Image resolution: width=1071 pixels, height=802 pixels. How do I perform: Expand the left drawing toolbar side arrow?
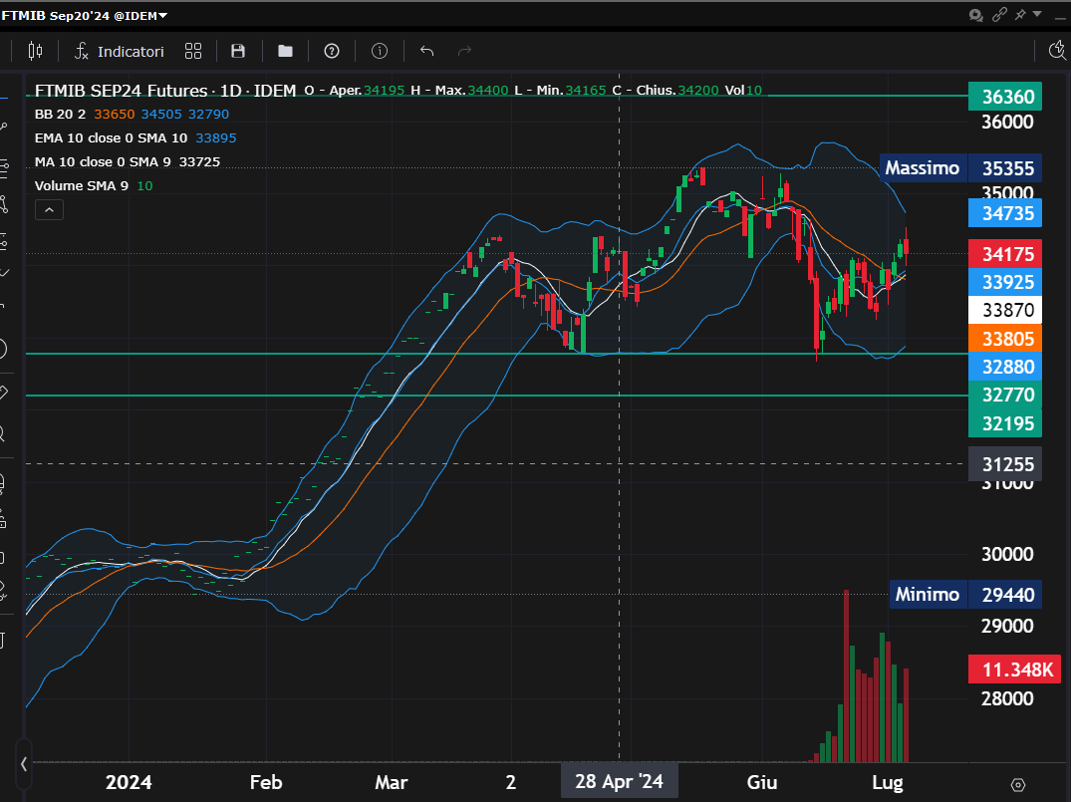(22, 765)
